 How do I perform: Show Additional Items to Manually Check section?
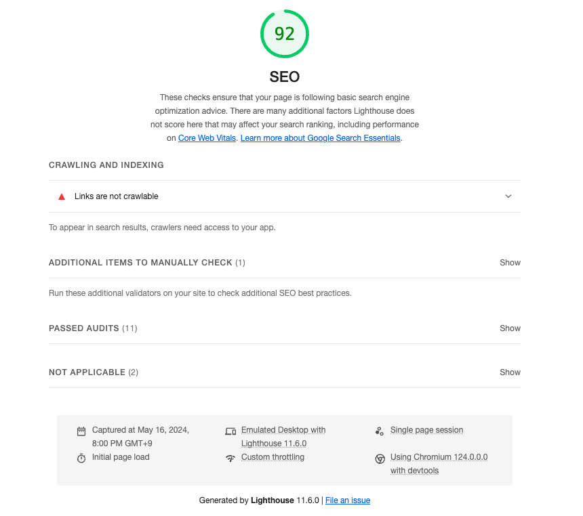click(x=510, y=263)
